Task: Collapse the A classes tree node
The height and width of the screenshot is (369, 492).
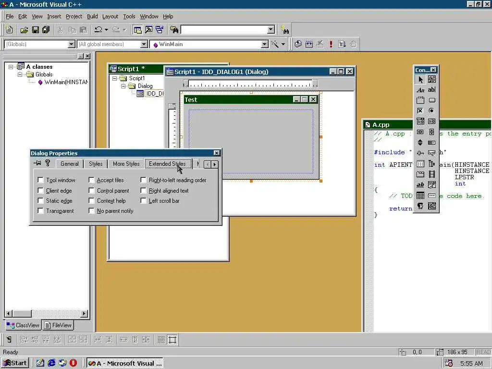Action: (11, 67)
